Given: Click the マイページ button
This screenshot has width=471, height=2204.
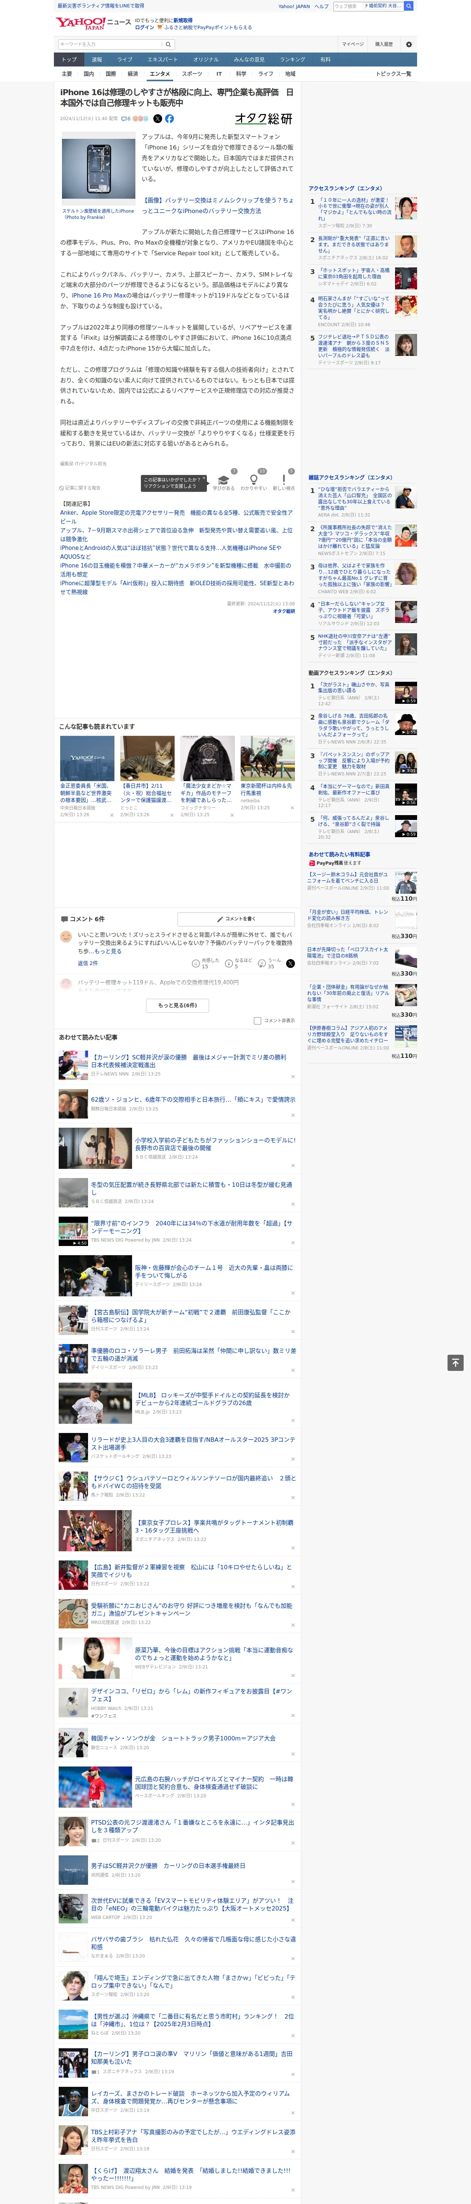Looking at the screenshot, I should [353, 44].
